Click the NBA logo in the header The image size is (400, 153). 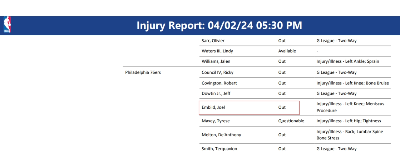click(7, 25)
